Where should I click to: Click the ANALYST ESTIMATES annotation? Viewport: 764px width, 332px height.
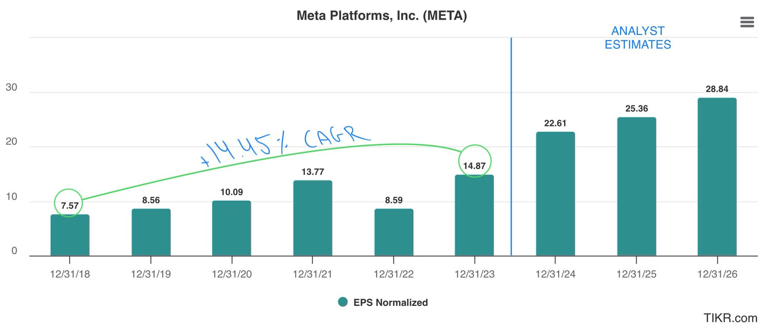point(638,38)
